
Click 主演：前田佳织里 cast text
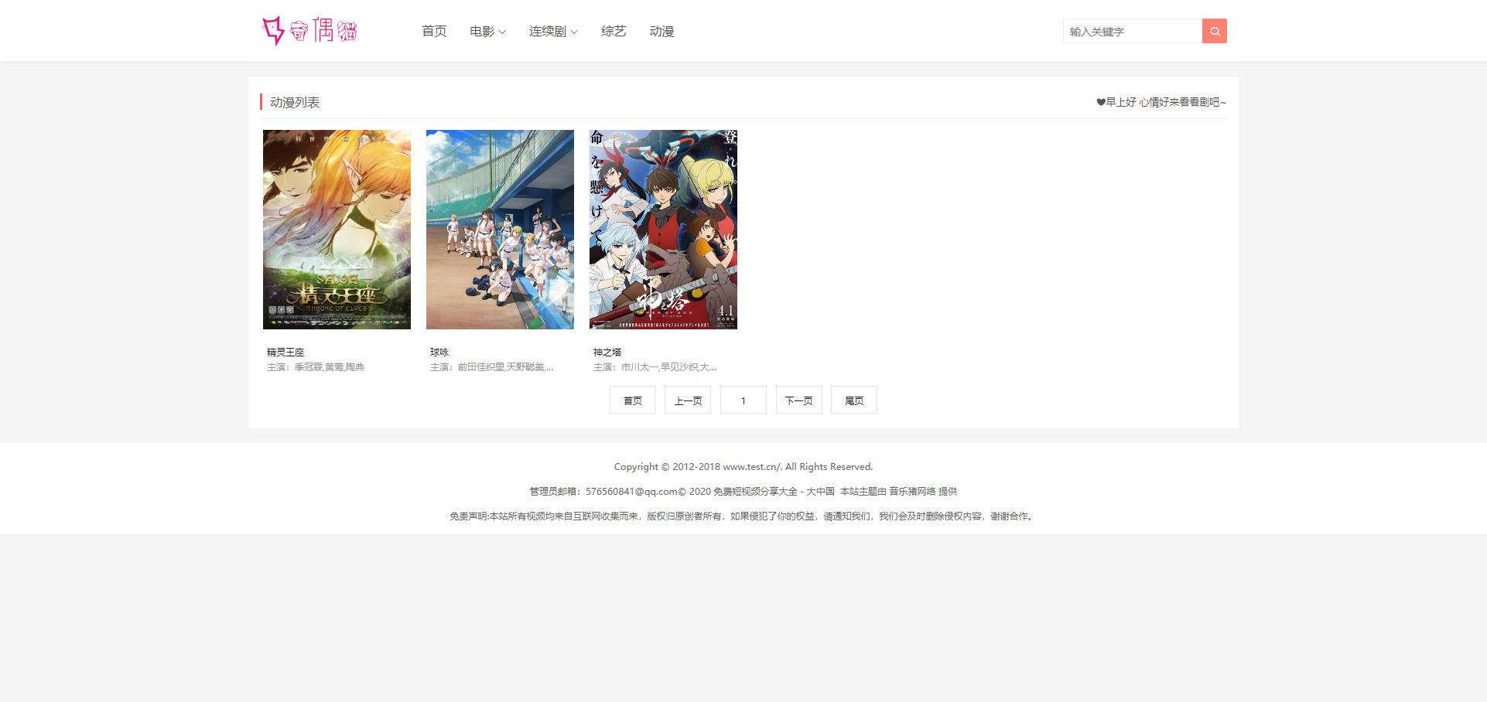click(x=492, y=367)
